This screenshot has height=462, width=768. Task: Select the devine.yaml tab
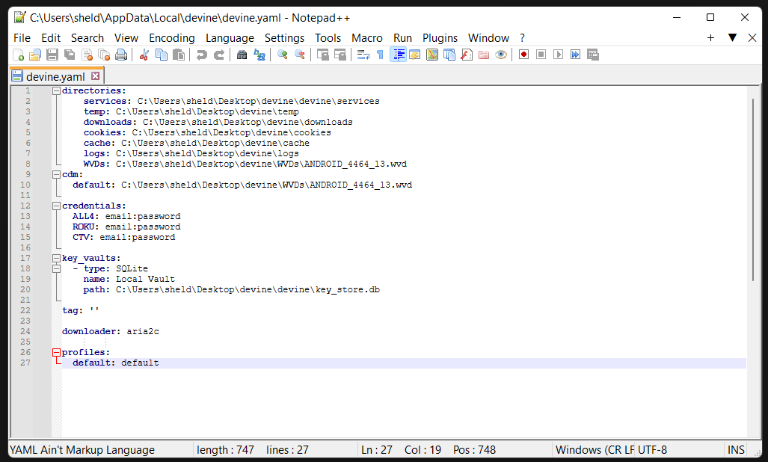pos(55,76)
